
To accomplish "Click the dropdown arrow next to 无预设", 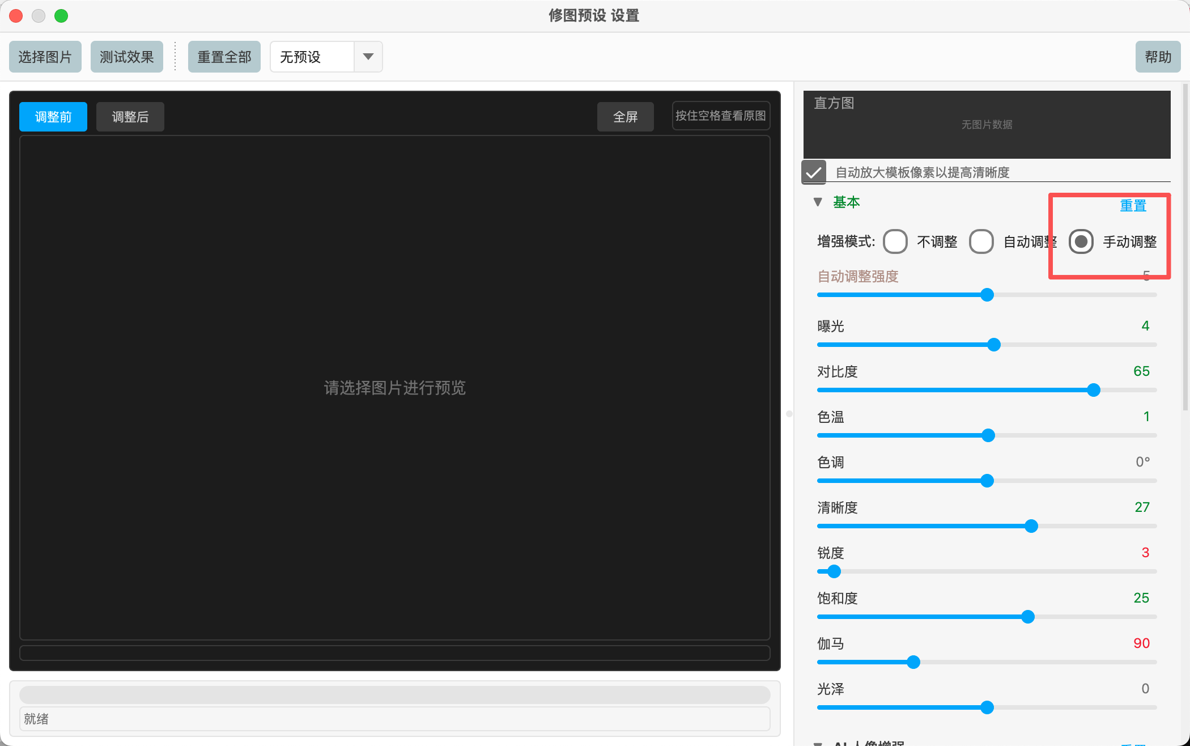I will [368, 56].
